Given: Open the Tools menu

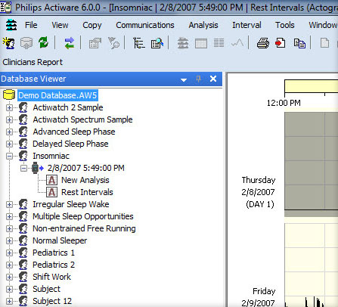Looking at the screenshot, I should tap(285, 25).
